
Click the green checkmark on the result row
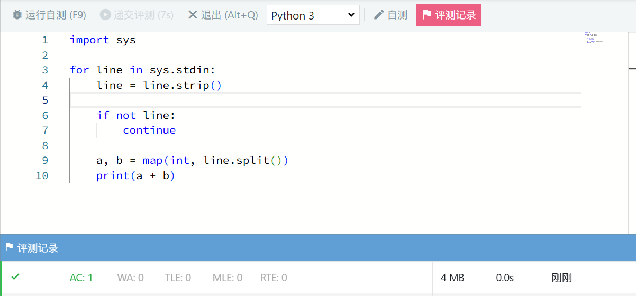click(15, 276)
